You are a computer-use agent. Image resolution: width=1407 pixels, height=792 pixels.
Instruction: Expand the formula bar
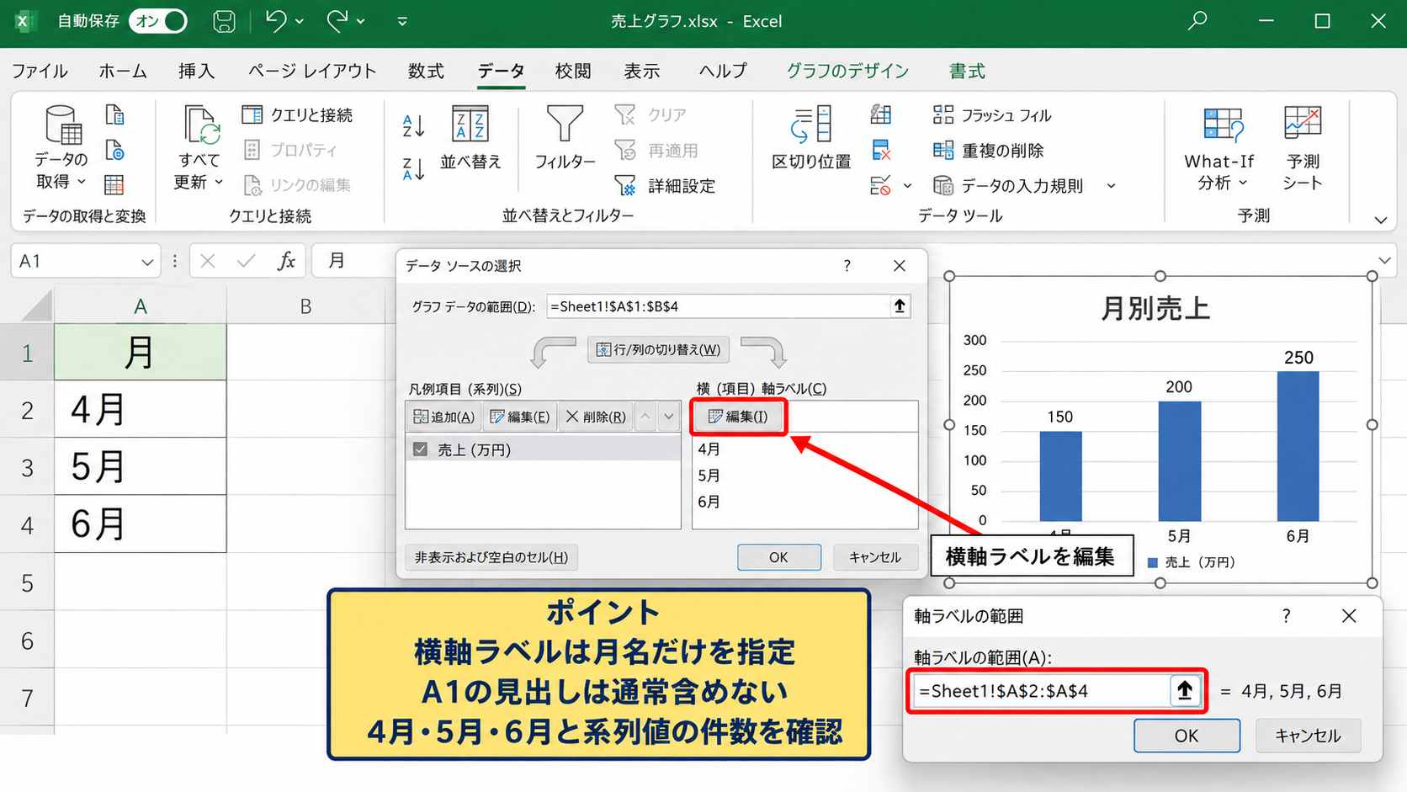pos(1384,261)
